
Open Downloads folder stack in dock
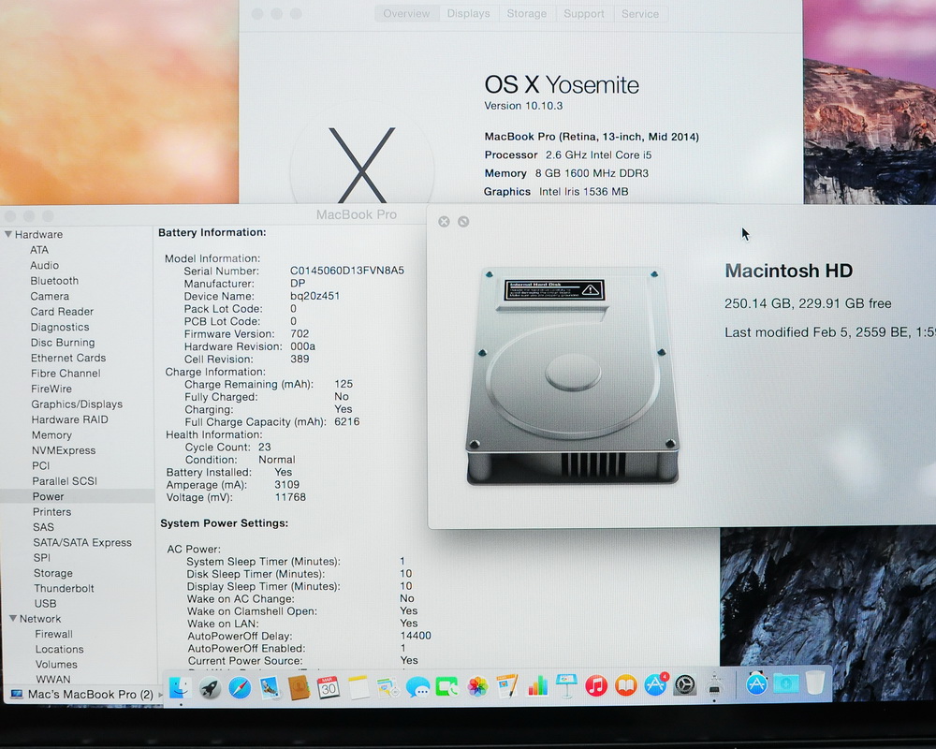click(785, 683)
